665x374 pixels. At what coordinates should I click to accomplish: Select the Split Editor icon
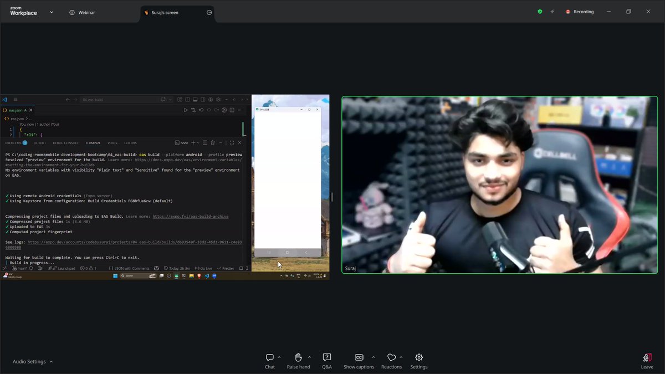click(x=232, y=110)
